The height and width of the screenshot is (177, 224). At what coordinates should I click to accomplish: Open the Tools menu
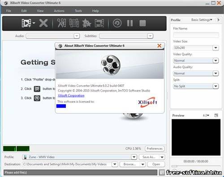78,11
